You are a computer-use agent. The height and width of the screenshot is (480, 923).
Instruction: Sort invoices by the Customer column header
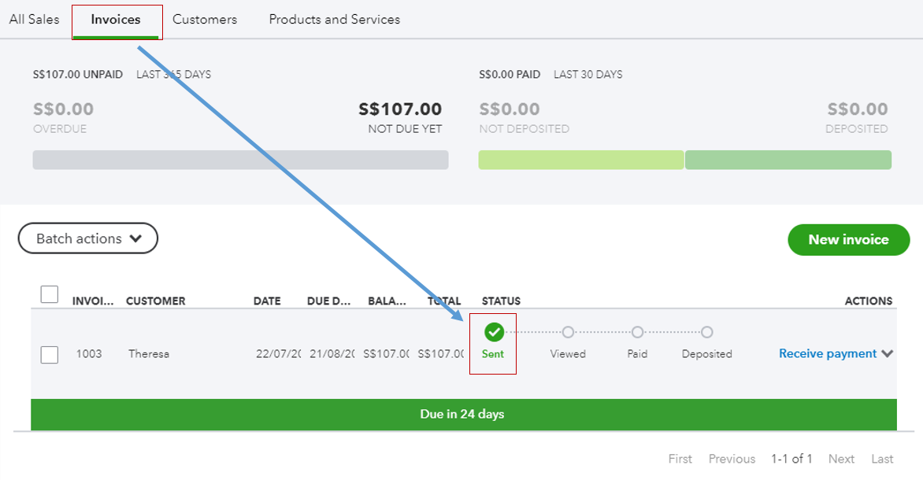pos(156,301)
